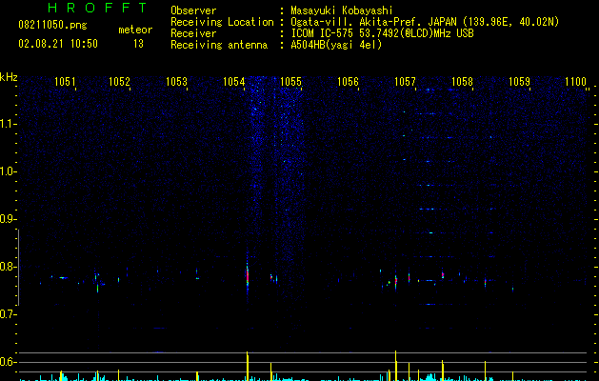599x381 pixels.
Task: Click the 1100 time axis marker
Action: click(576, 82)
